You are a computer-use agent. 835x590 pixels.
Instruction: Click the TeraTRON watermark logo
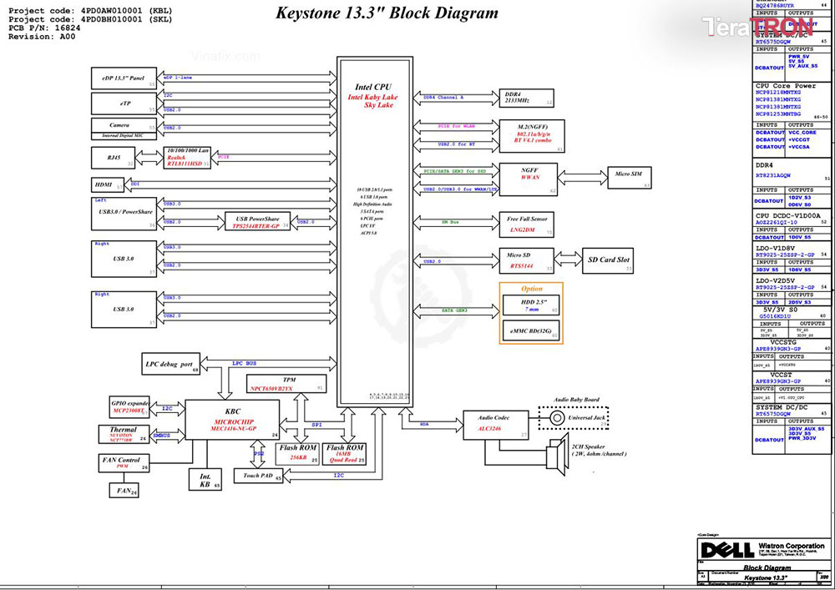tap(758, 27)
